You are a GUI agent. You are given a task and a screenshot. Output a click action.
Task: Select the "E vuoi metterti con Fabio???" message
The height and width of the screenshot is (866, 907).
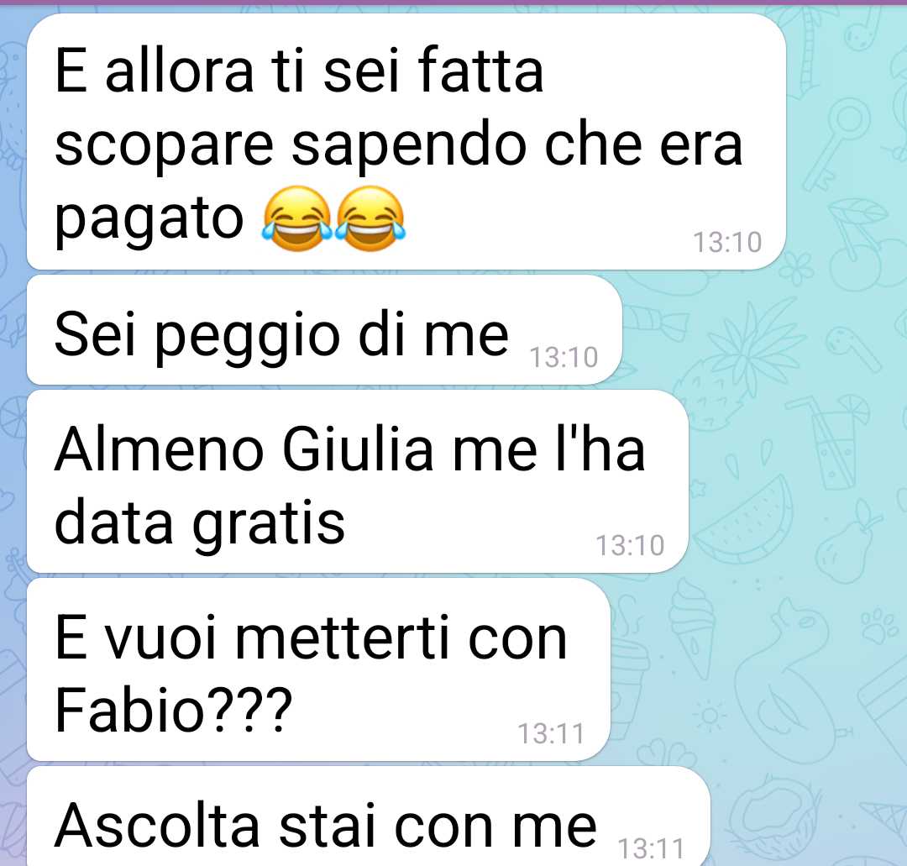pyautogui.click(x=319, y=669)
